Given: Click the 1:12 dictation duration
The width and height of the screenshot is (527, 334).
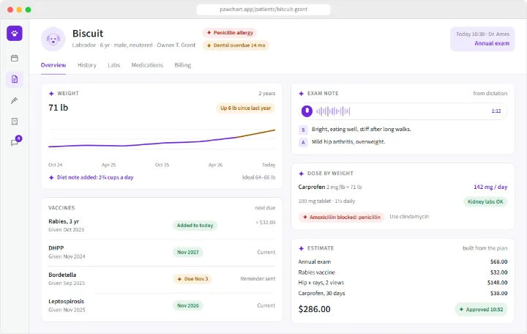Looking at the screenshot, I should click(x=496, y=111).
